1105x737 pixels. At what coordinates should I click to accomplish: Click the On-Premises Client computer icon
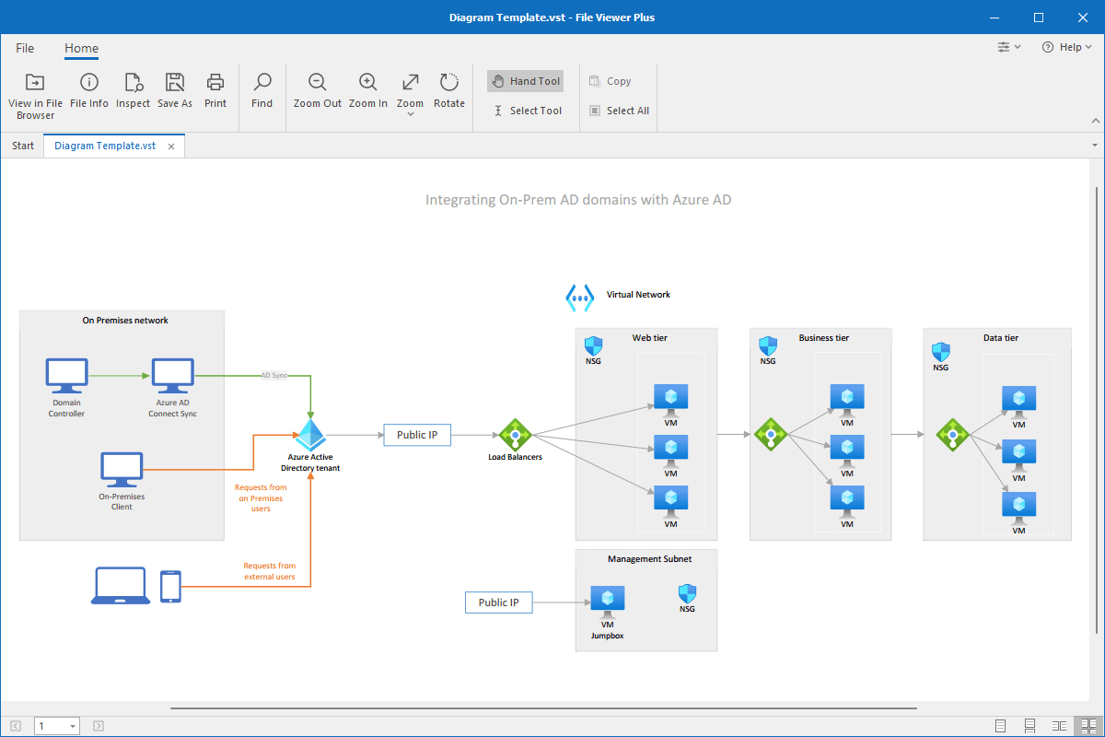(x=122, y=470)
